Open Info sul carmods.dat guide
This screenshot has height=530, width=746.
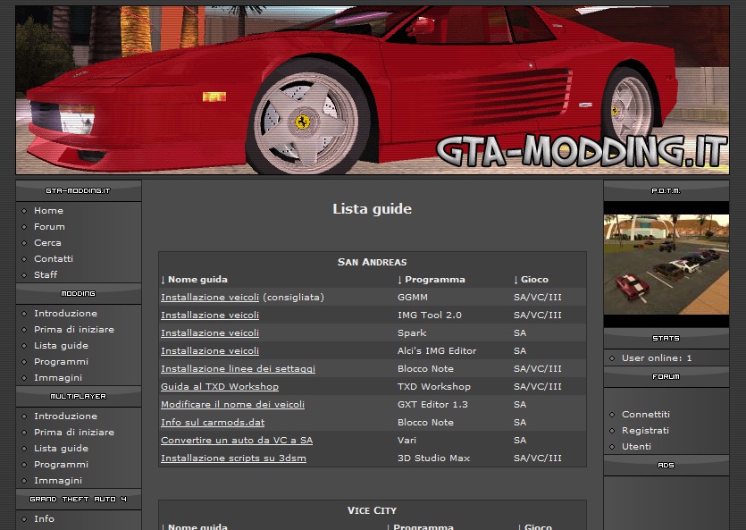213,423
